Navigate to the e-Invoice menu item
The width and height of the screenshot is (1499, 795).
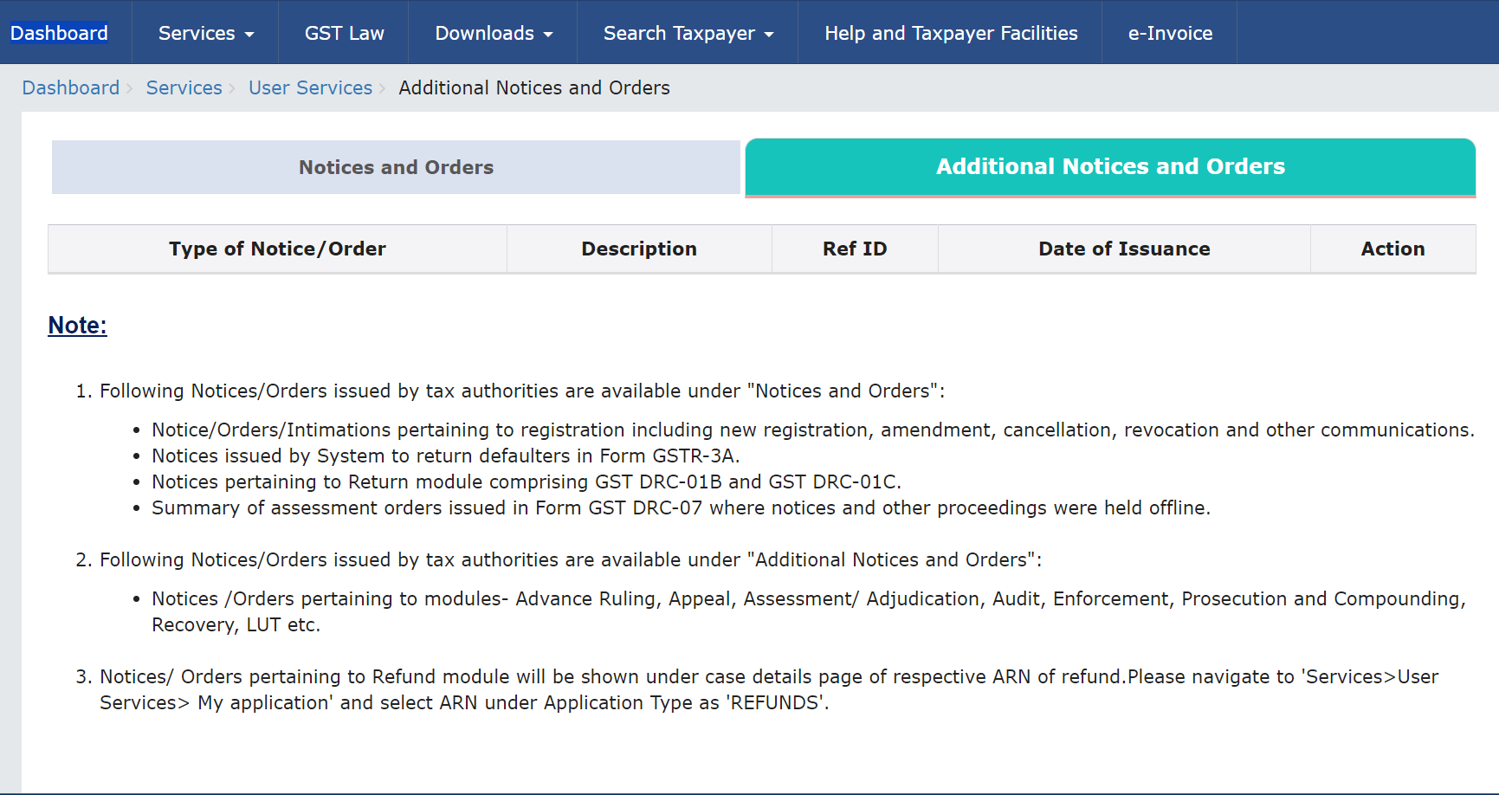pyautogui.click(x=1169, y=33)
